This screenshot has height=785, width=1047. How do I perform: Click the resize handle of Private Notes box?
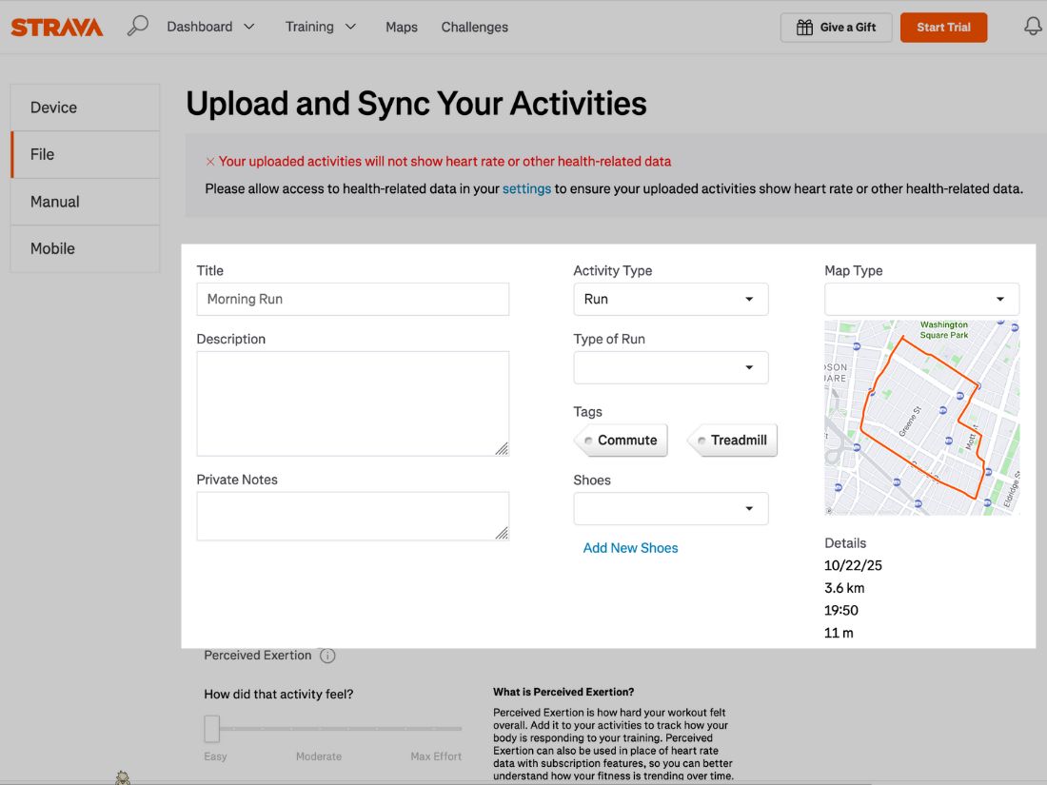502,533
